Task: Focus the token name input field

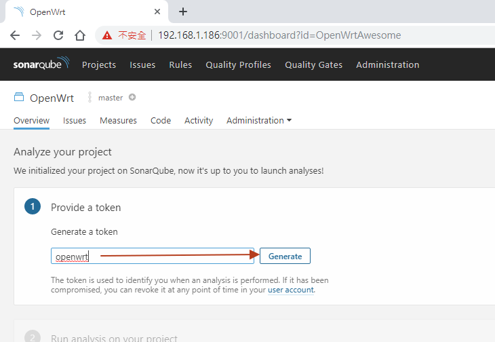Action: coord(153,256)
